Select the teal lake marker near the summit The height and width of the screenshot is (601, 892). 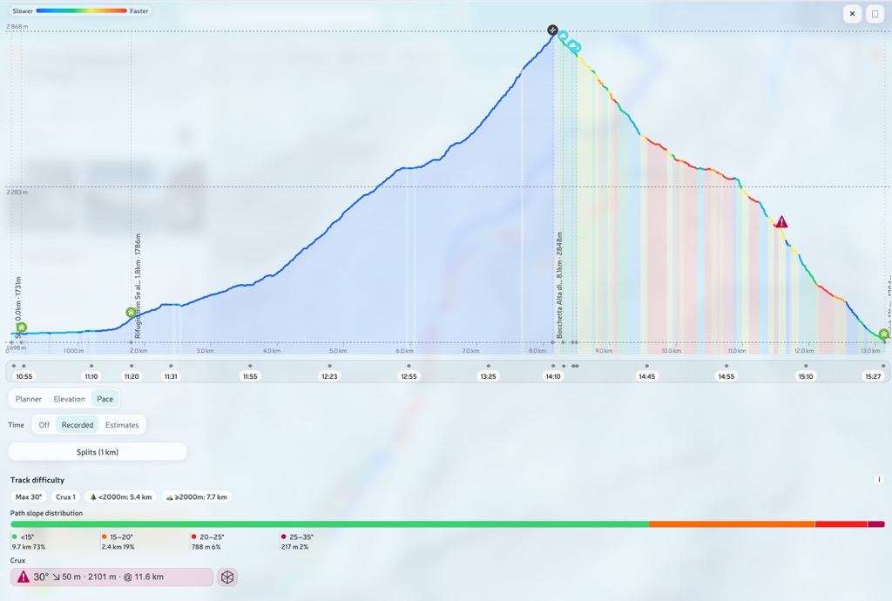(x=563, y=36)
